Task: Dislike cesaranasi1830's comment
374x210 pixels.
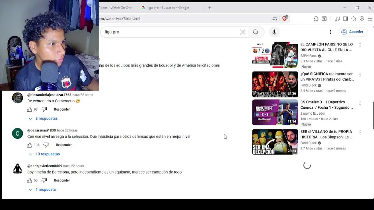Action: click(46, 145)
